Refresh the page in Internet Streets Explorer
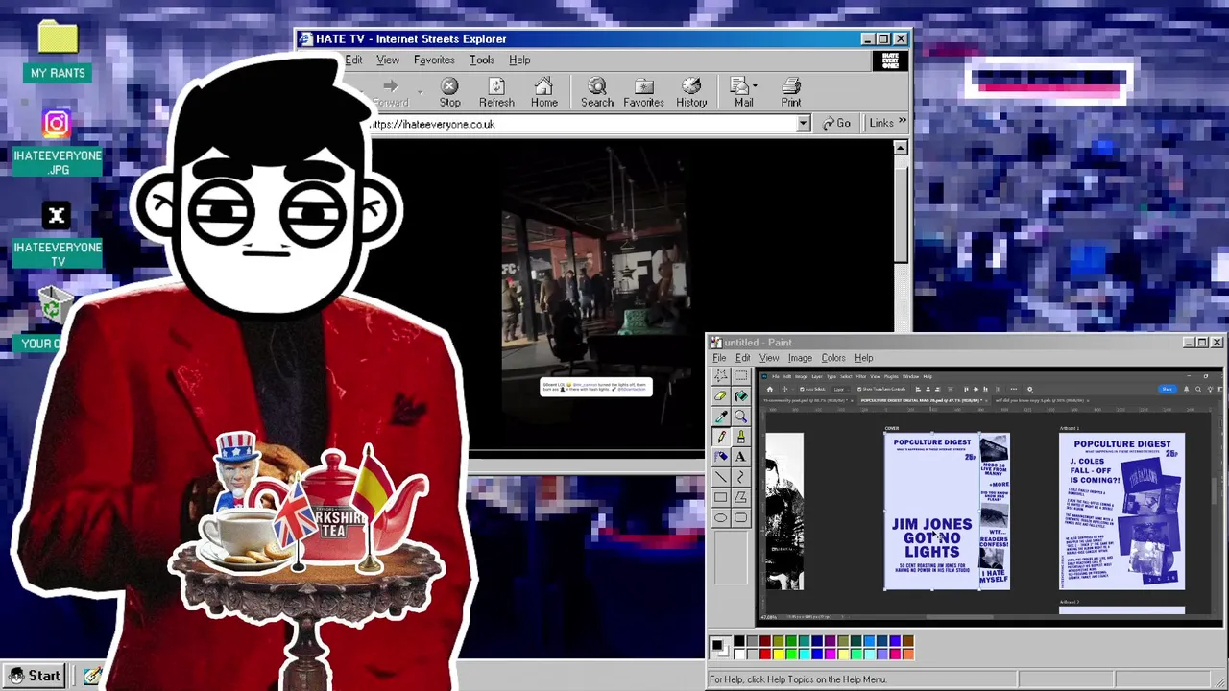The height and width of the screenshot is (691, 1229). point(496,92)
